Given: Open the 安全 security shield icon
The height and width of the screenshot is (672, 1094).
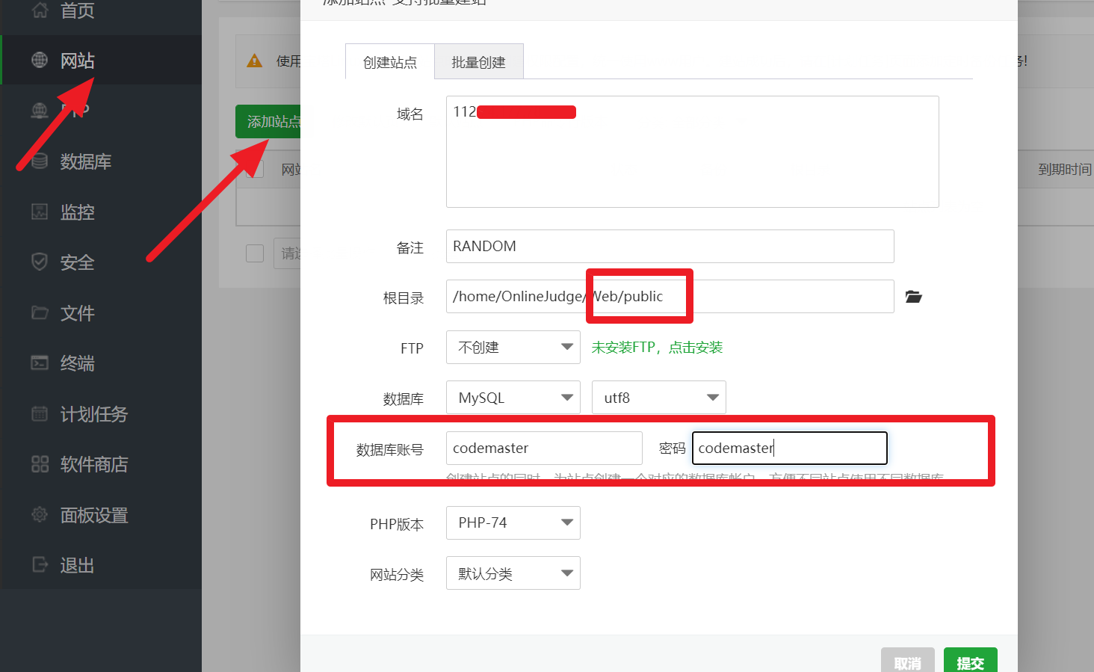Looking at the screenshot, I should tap(40, 262).
